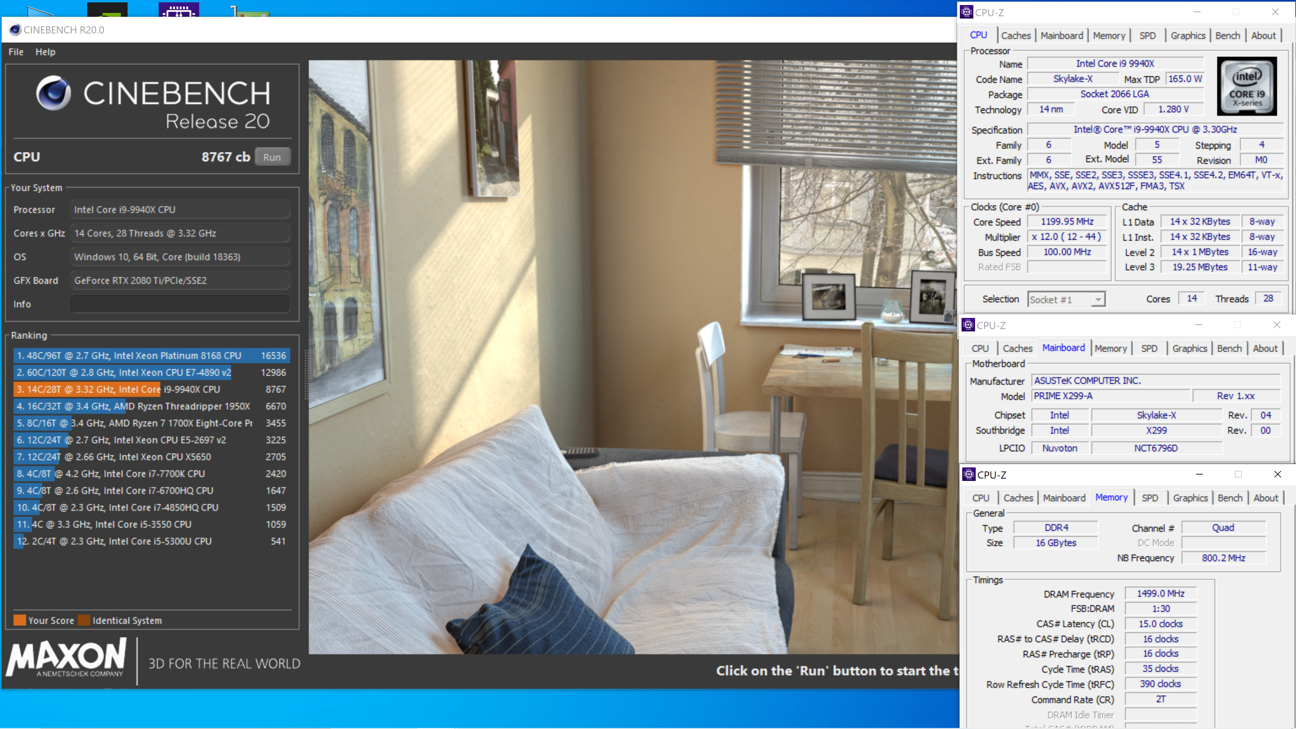Open Bench tab in middle CPU-Z window

1229,349
